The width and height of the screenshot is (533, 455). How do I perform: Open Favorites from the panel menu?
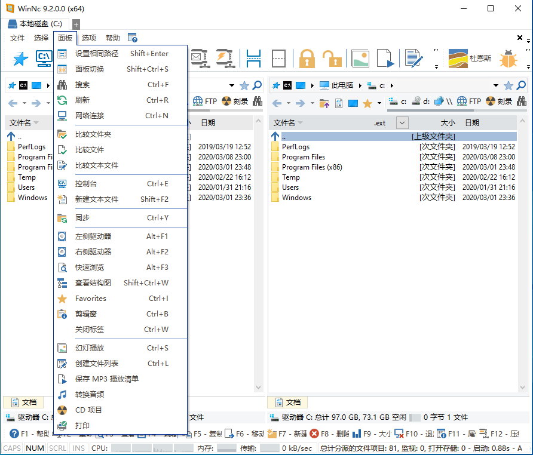click(120, 299)
